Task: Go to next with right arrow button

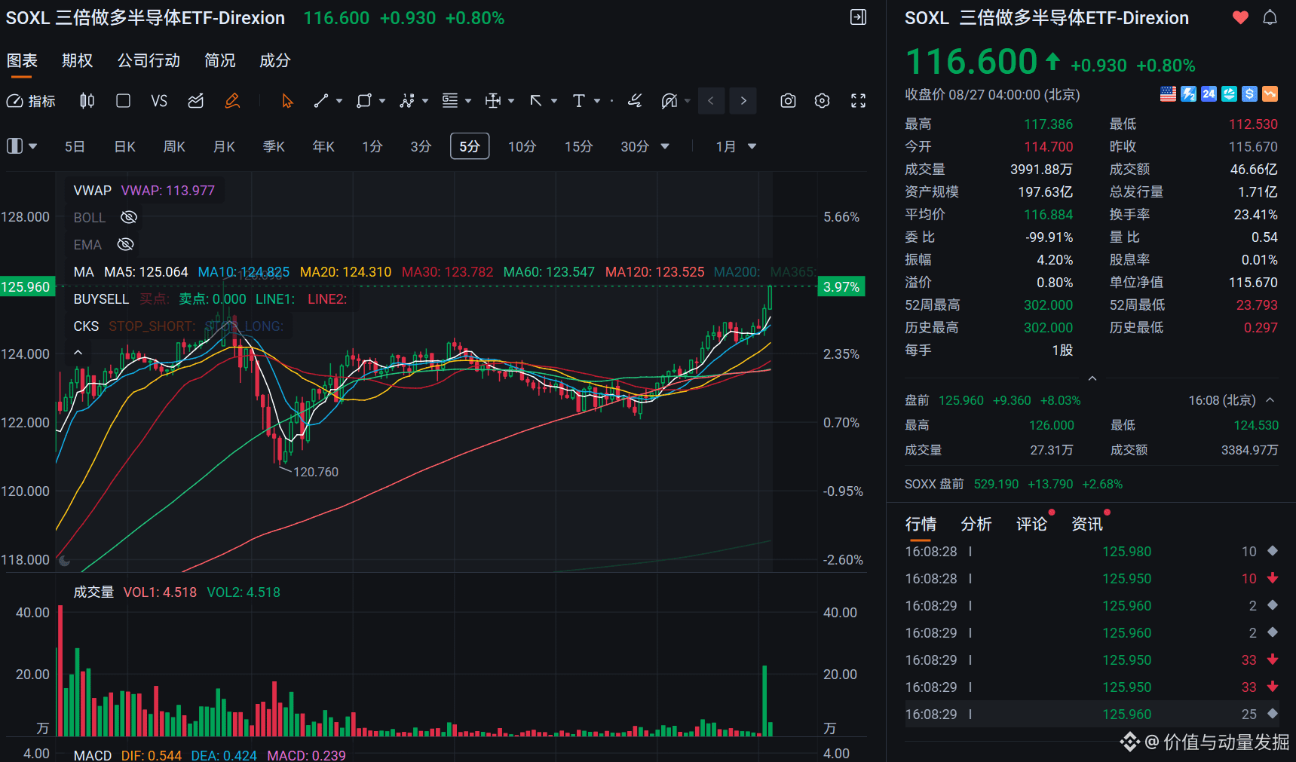Action: 744,101
